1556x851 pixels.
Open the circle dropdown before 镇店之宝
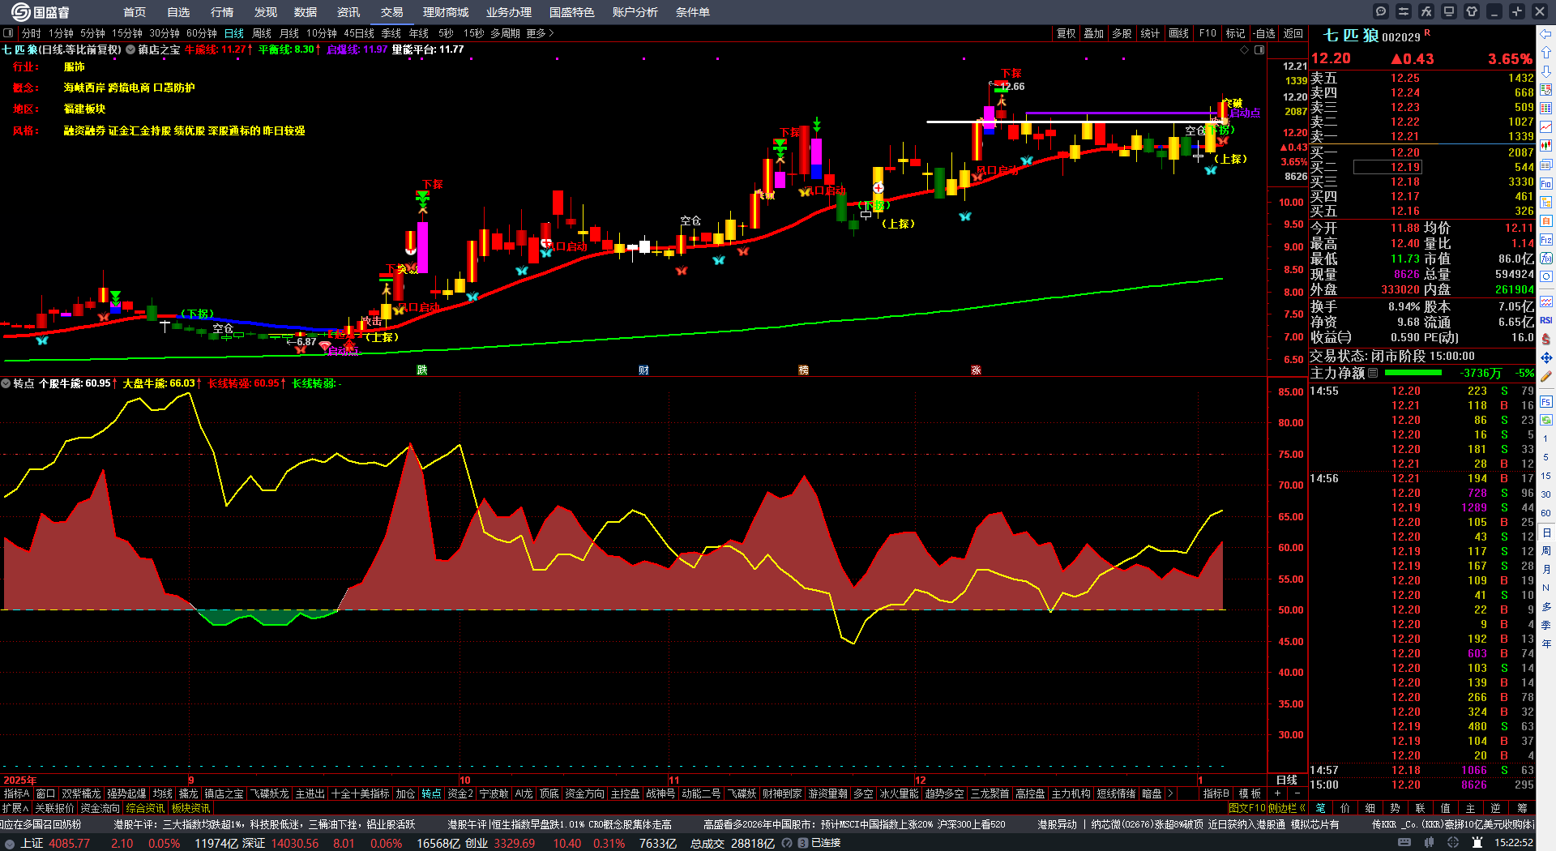pos(130,50)
